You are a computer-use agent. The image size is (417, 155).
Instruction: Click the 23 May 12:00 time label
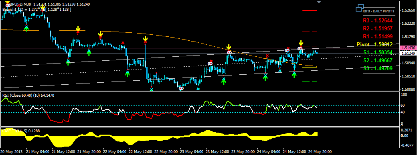tap(217, 152)
